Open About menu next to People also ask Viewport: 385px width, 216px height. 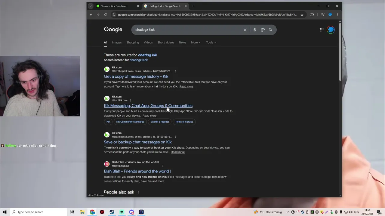tap(138, 192)
